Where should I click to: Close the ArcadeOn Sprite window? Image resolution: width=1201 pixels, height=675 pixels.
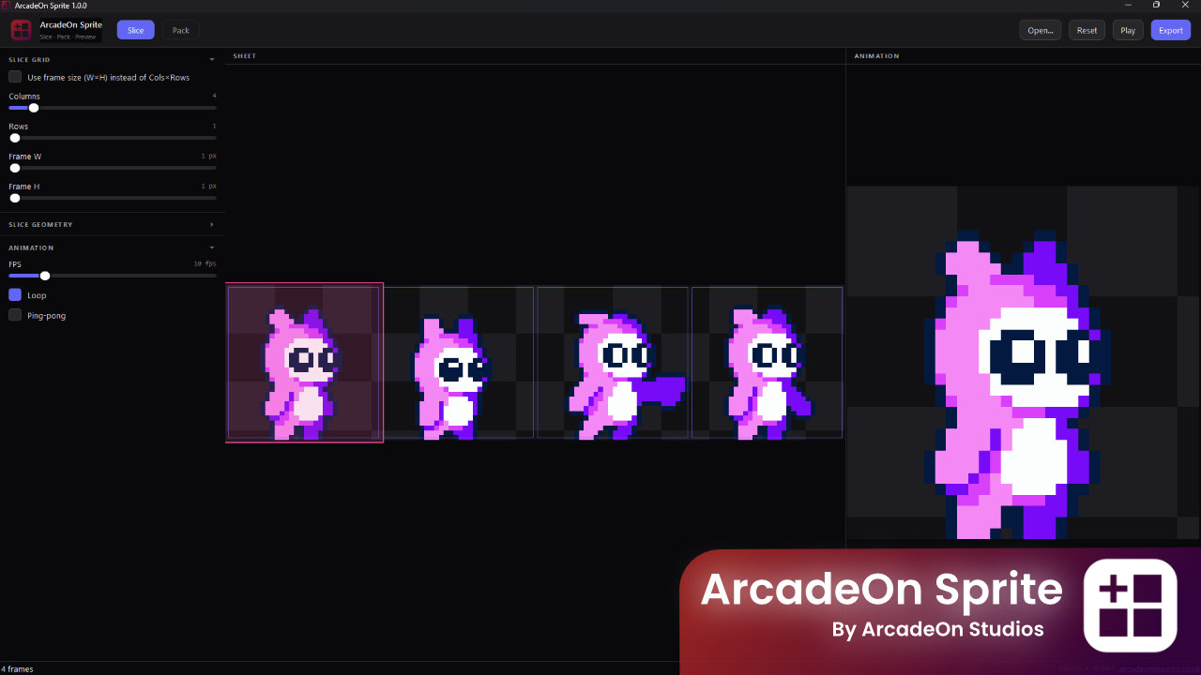click(1185, 5)
